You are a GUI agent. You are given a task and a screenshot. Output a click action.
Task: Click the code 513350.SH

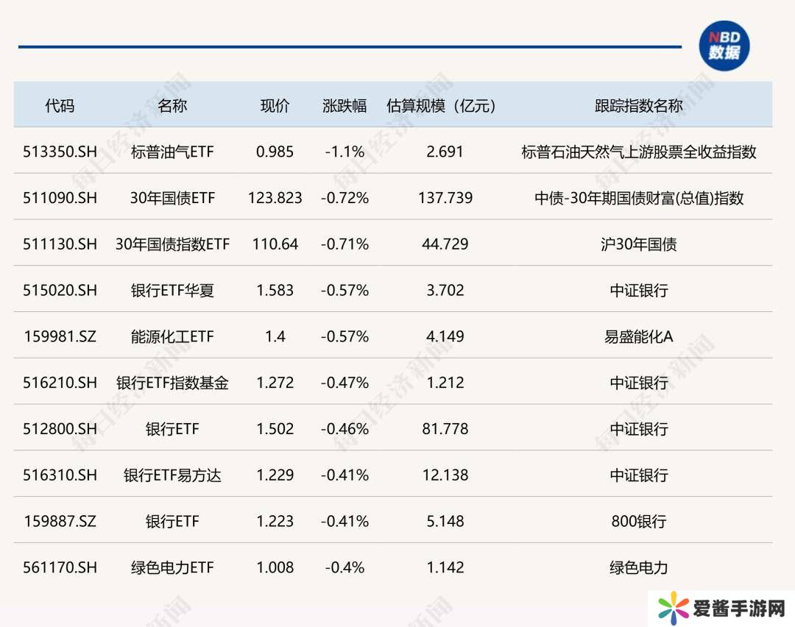(x=60, y=152)
